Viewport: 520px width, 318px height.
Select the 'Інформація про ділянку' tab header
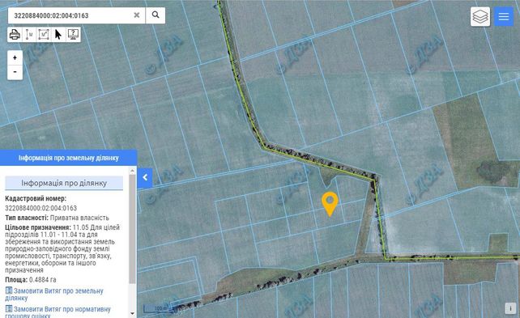[64, 183]
